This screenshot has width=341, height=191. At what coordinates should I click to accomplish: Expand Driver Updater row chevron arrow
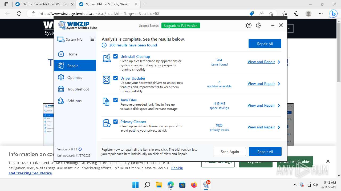pos(279,84)
